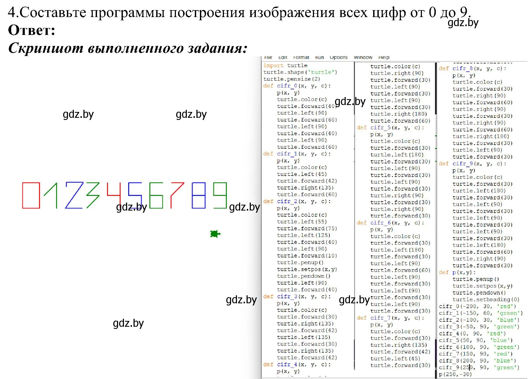Click the 'def p(x,y):' line
The image size is (528, 379).
pos(457,272)
